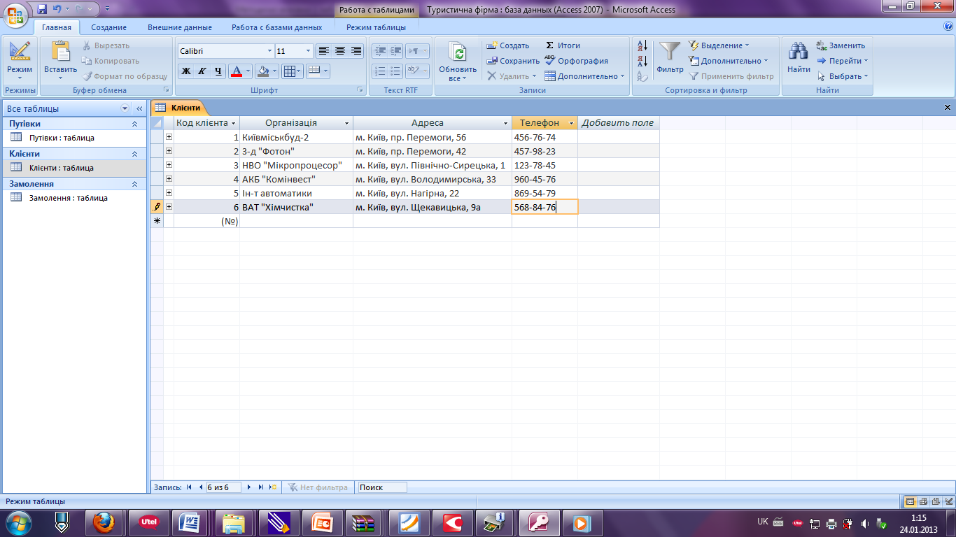This screenshot has height=537, width=956.
Task: Toggle italic К formatting
Action: point(202,71)
